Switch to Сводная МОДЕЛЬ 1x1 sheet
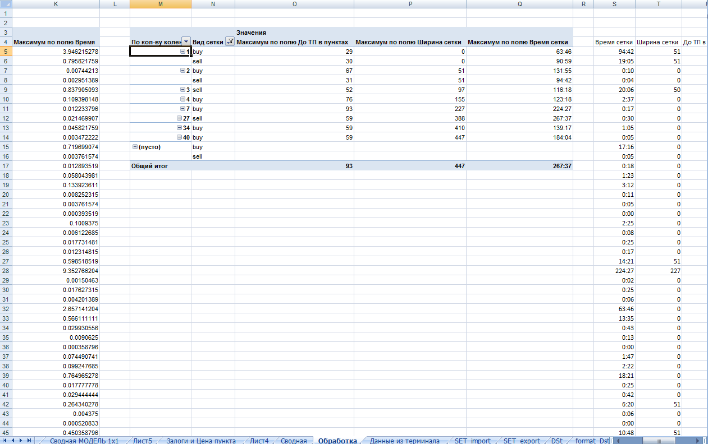This screenshot has width=708, height=444. click(84, 441)
